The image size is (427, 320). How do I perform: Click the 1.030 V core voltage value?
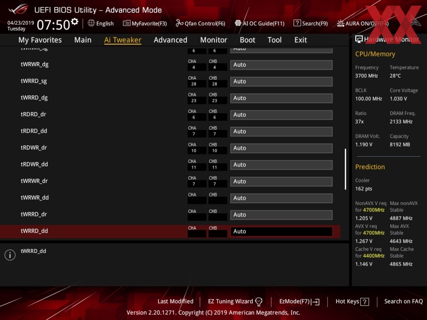coord(398,99)
